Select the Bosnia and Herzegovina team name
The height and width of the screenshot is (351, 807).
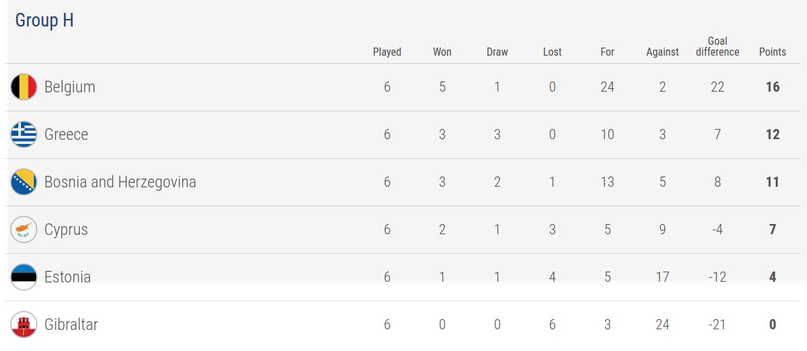tap(120, 182)
